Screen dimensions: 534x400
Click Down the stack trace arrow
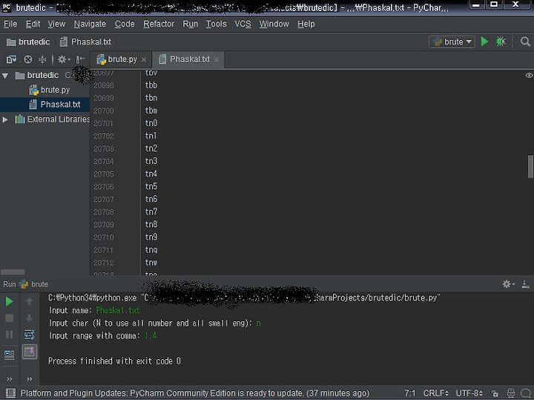[x=29, y=318]
